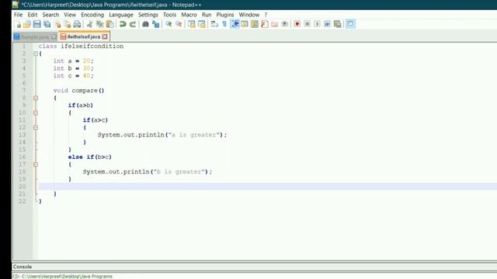Close the ifwithelseif.java tab
This screenshot has height=279, width=497.
point(105,36)
